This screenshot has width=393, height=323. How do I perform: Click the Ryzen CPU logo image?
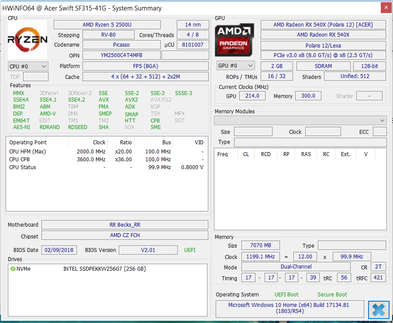(x=28, y=40)
